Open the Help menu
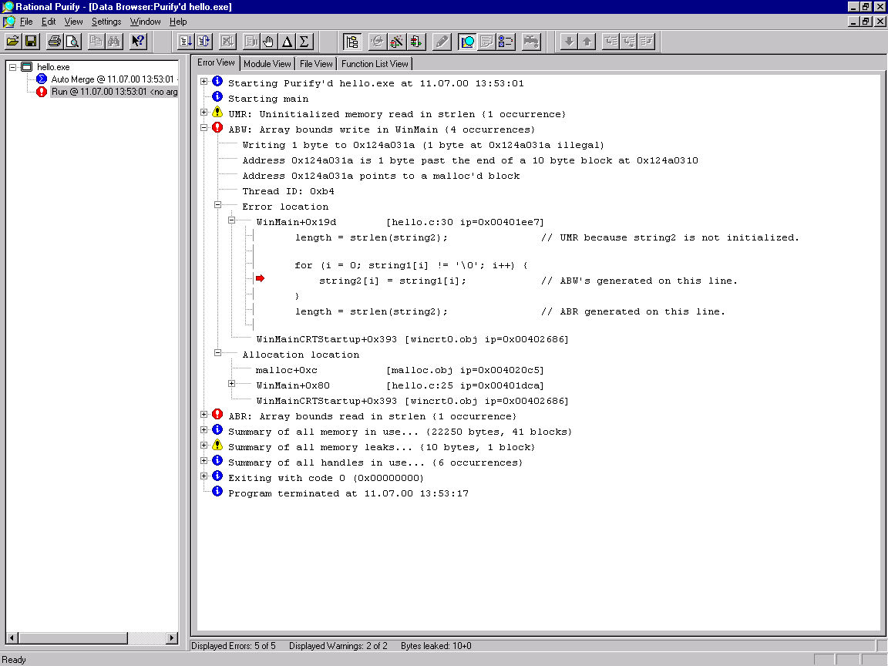The image size is (888, 666). (178, 22)
